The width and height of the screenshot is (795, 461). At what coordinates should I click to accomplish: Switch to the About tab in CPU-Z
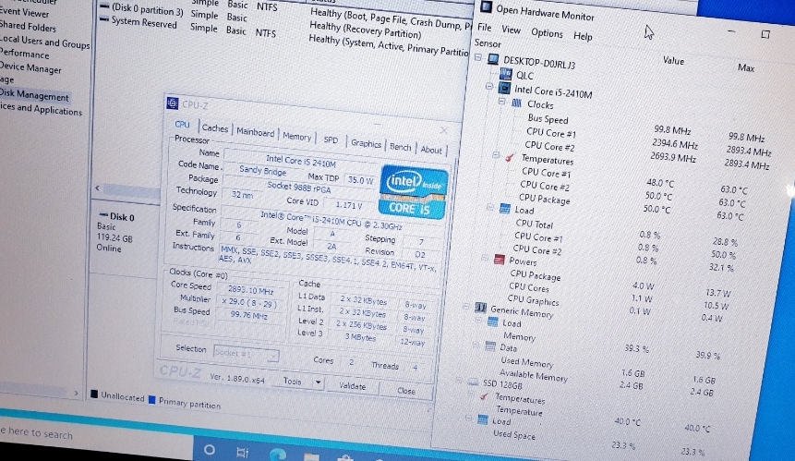[x=431, y=150]
